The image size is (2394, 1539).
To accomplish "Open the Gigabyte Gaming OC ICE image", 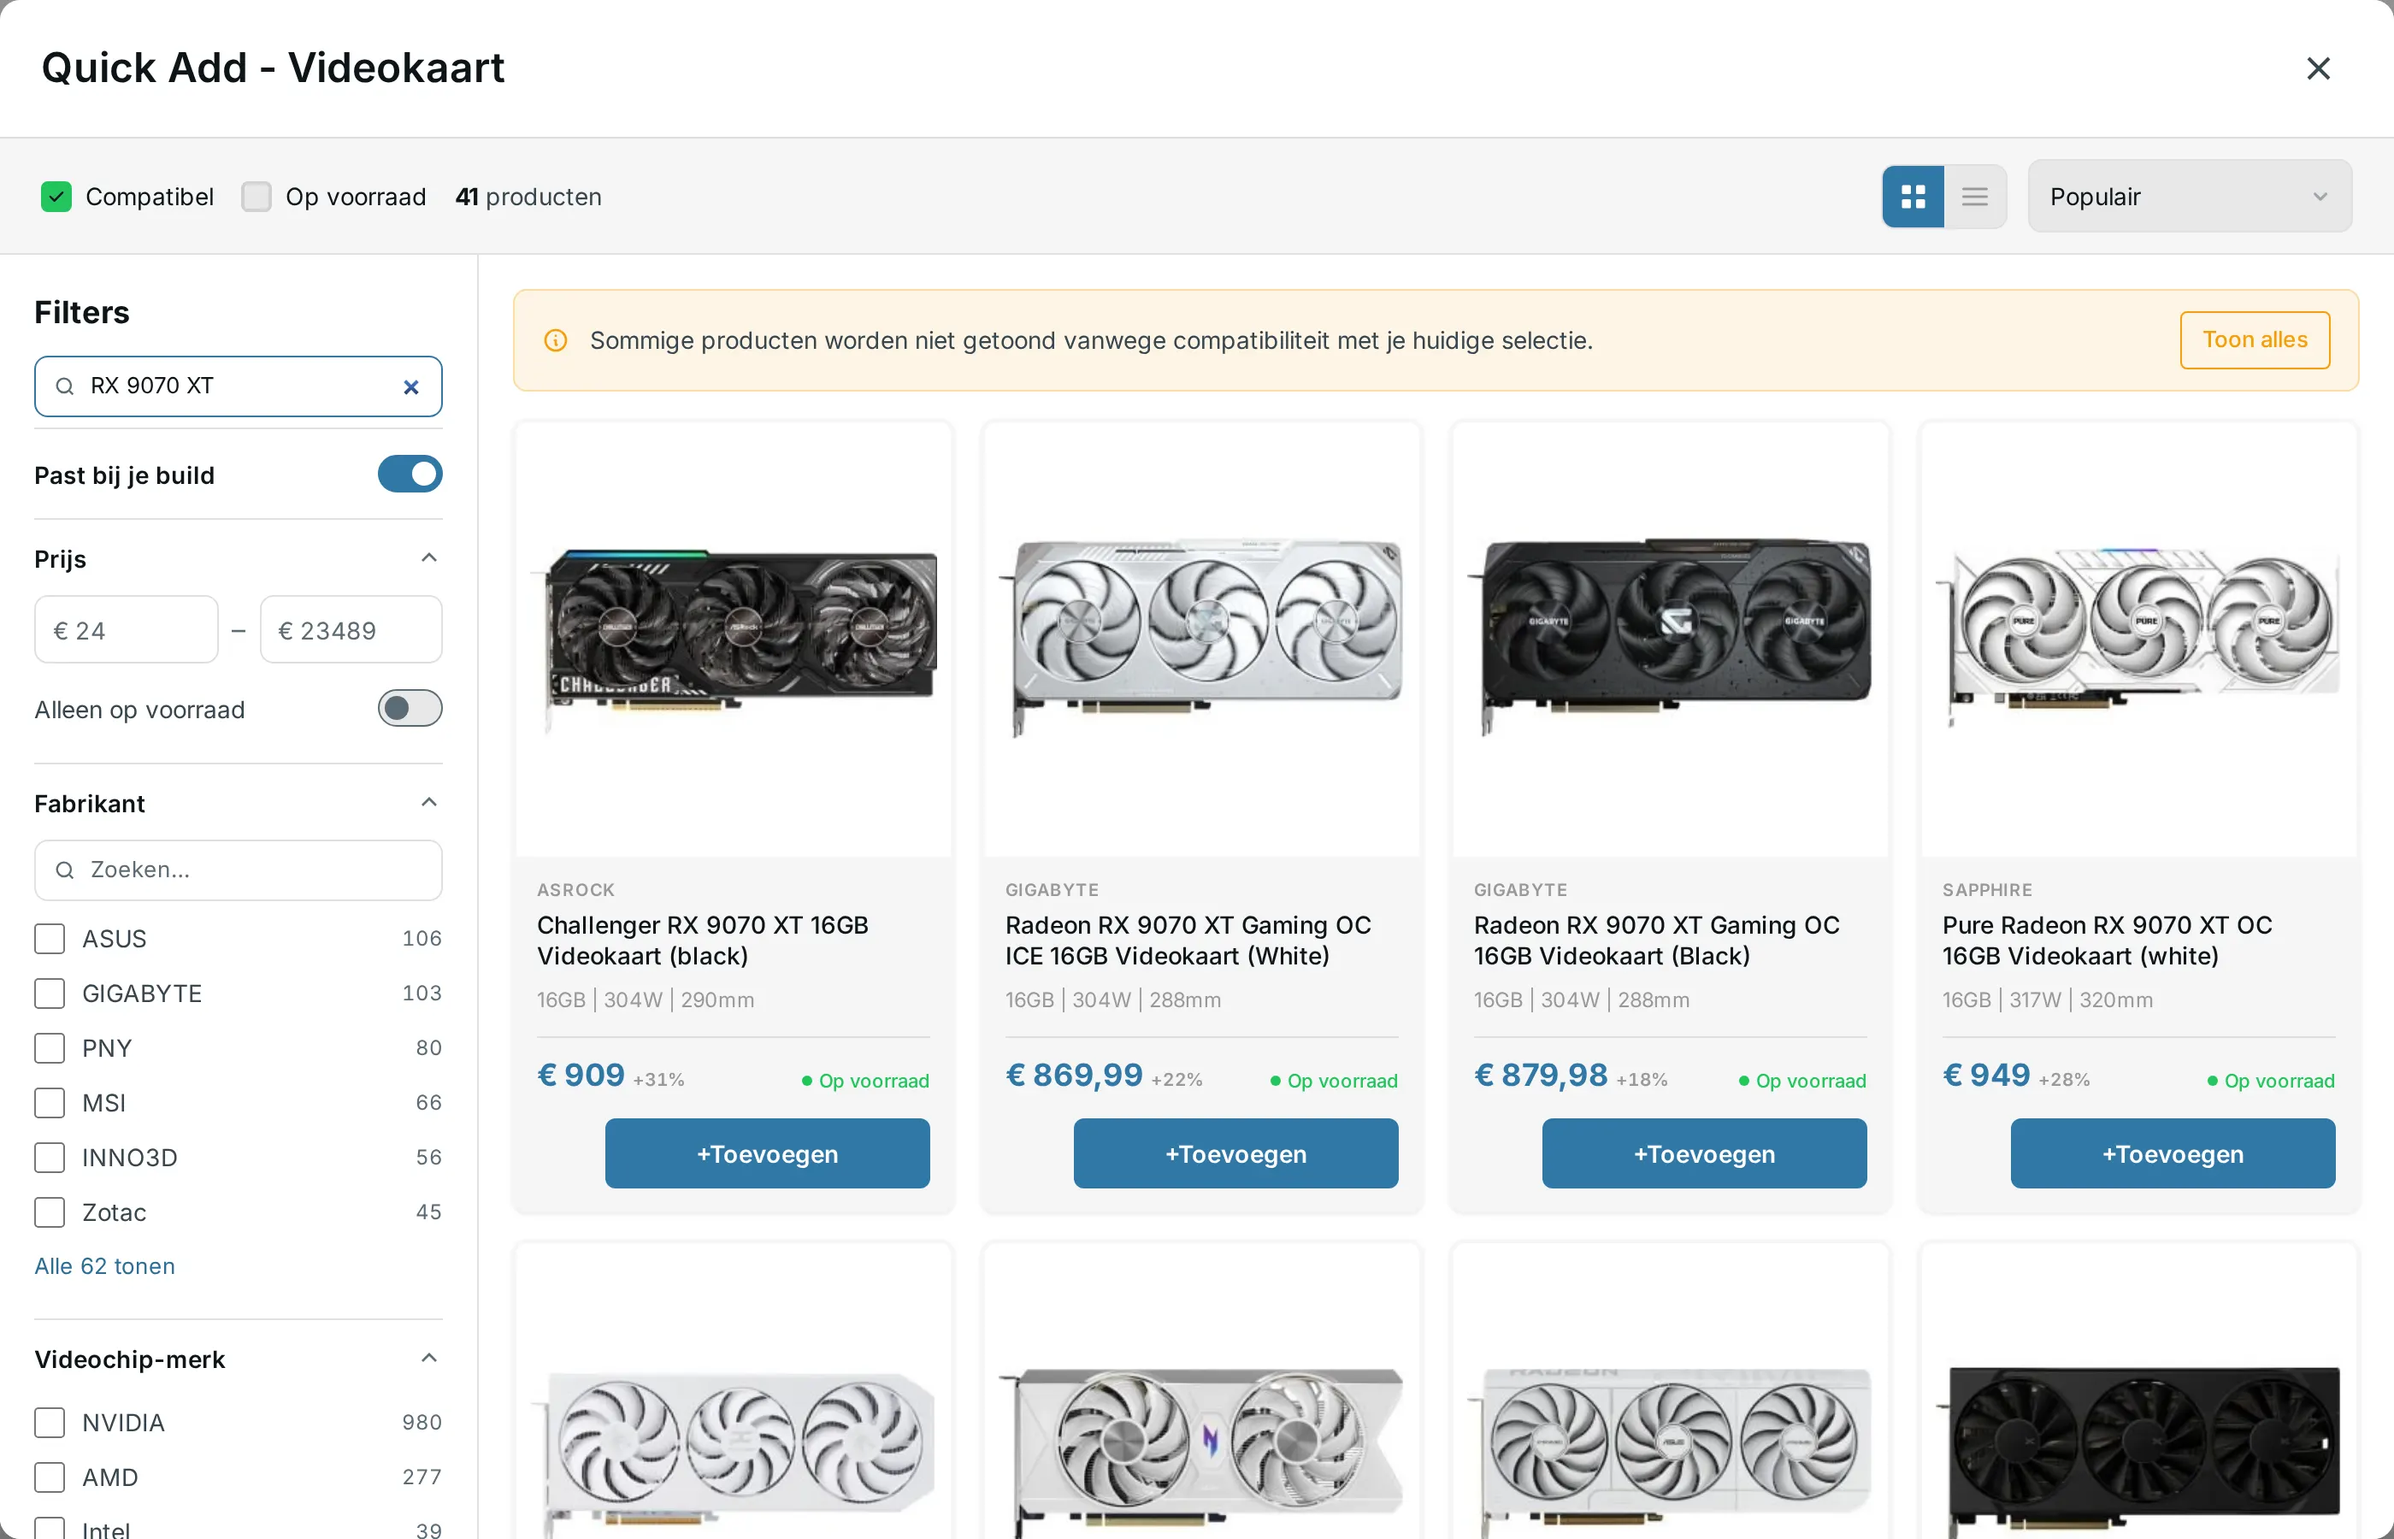I will 1202,640.
